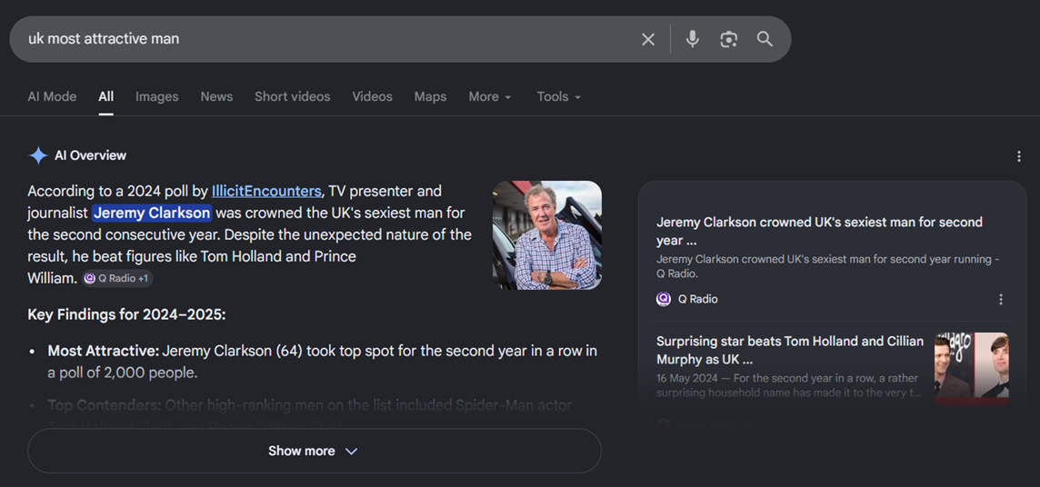The height and width of the screenshot is (487, 1040).
Task: Select the Short videos tab
Action: [293, 96]
